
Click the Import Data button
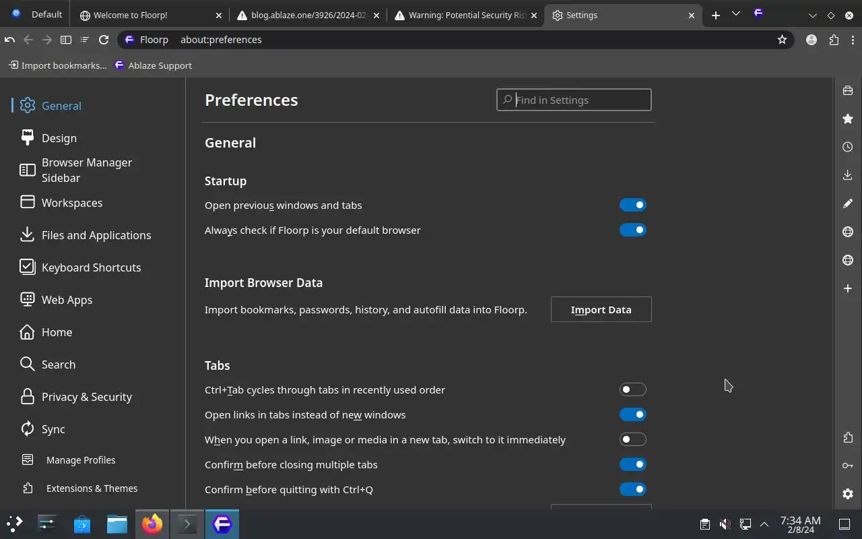(x=601, y=310)
